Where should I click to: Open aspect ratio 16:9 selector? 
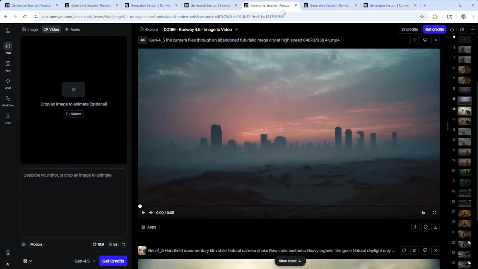click(x=98, y=244)
